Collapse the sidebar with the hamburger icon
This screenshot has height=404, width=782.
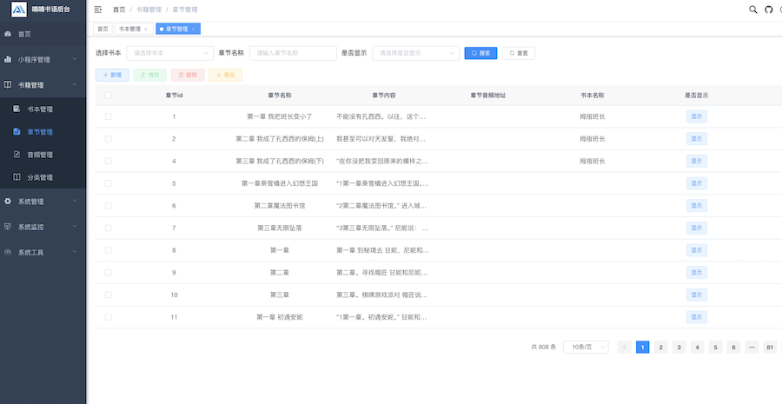click(97, 10)
